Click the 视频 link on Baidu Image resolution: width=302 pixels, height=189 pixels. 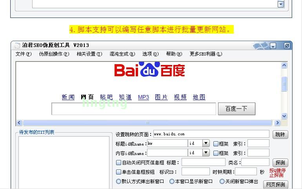[x=180, y=97]
